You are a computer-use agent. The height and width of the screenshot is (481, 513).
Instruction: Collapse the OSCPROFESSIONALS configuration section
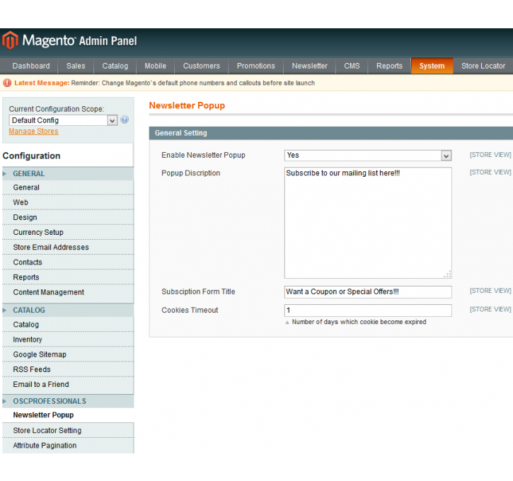pos(68,401)
